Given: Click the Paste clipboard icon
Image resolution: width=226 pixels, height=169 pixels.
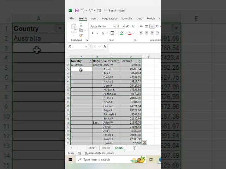Looking at the screenshot, I should [74, 27].
